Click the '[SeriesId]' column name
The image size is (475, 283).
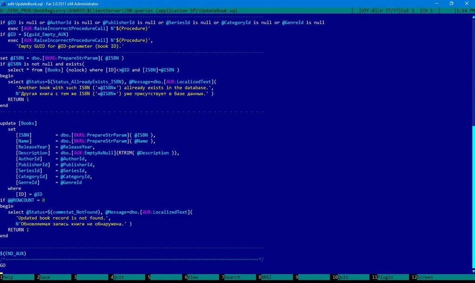(x=29, y=170)
